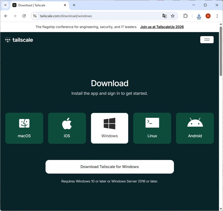
Task: Select the Linux platform tile
Action: pyautogui.click(x=152, y=128)
